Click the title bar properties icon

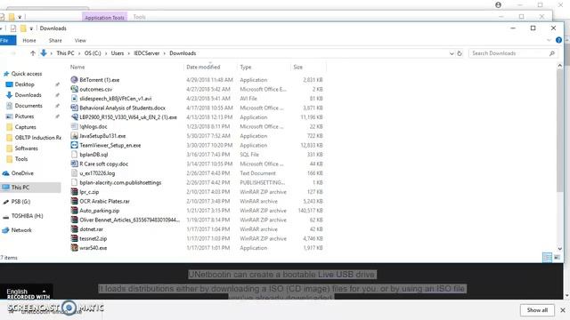tap(13, 28)
